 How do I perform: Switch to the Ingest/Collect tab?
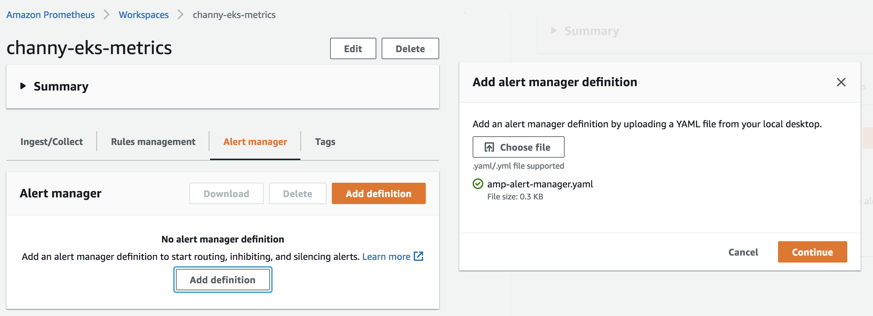click(52, 141)
